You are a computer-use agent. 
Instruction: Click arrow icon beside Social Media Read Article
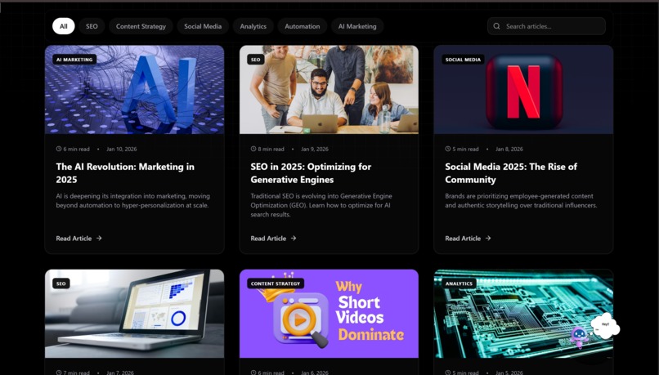pyautogui.click(x=488, y=238)
